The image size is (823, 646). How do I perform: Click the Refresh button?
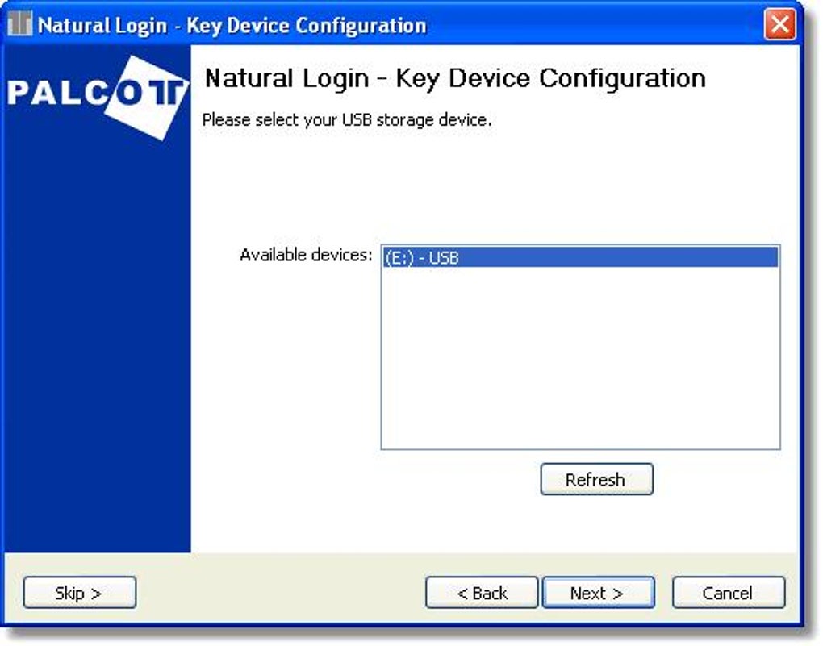click(597, 479)
